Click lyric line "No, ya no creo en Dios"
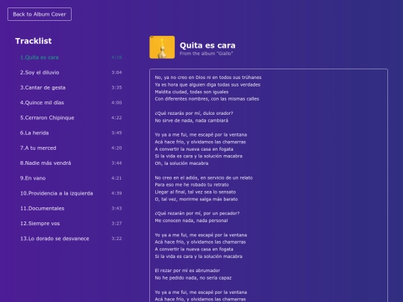Image resolution: width=403 pixels, height=302 pixels. pyautogui.click(x=208, y=78)
